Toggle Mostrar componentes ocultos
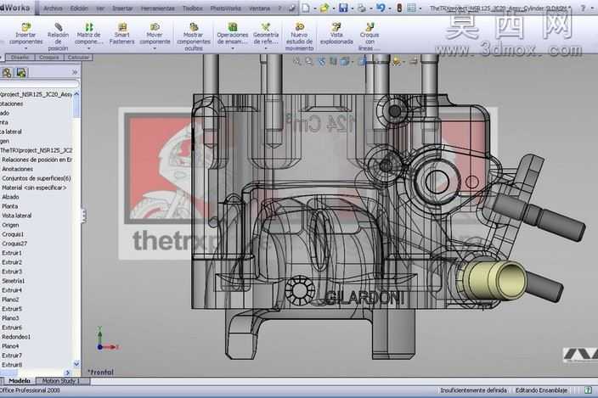The height and width of the screenshot is (398, 598). coord(194,36)
